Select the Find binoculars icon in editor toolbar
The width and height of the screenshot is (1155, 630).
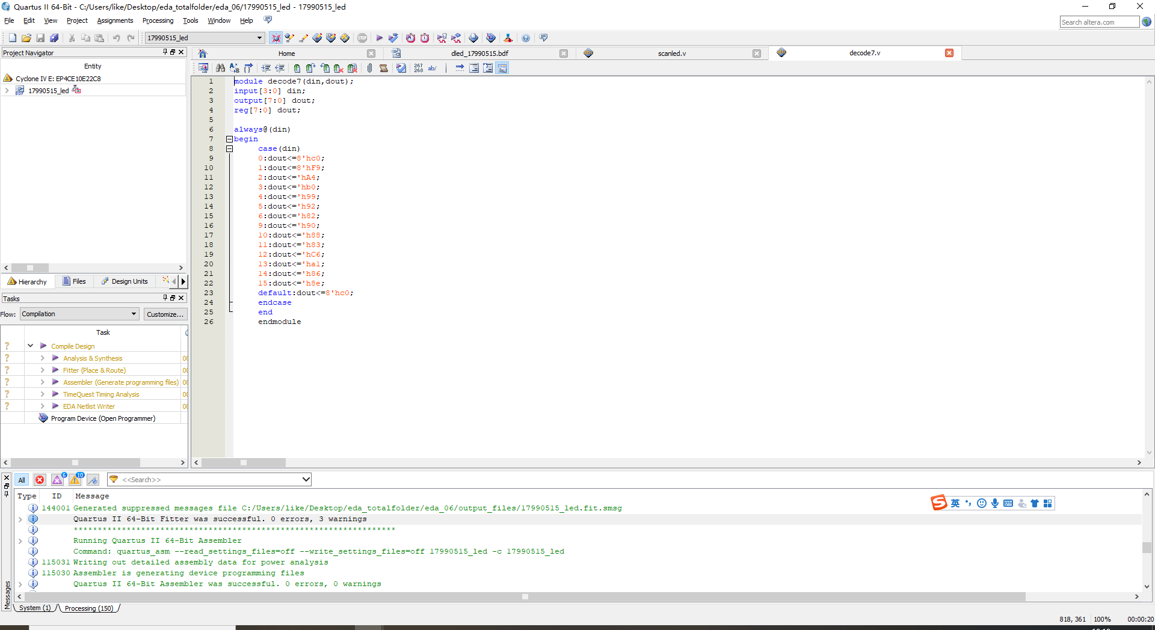(x=221, y=68)
